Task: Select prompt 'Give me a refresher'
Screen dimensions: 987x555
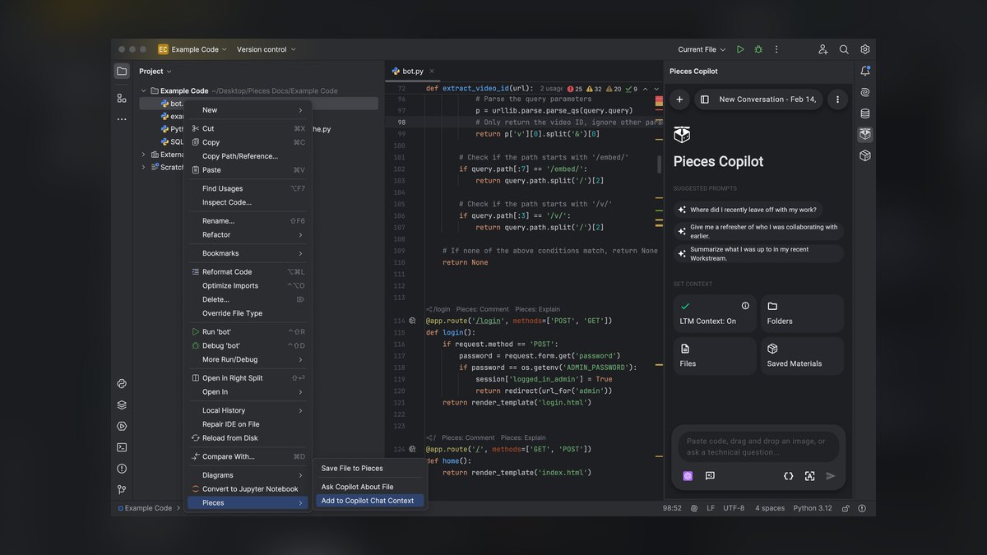Action: coord(758,232)
